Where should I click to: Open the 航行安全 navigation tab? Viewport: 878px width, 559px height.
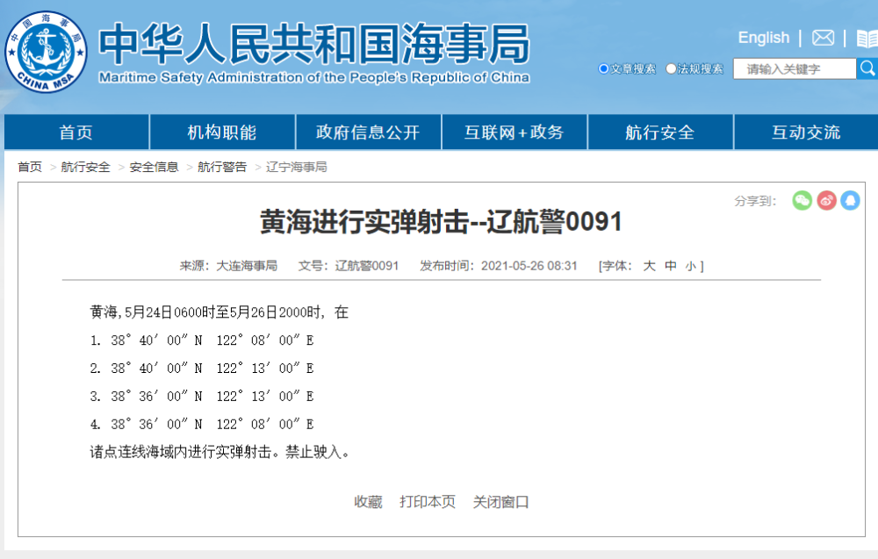[x=659, y=132]
